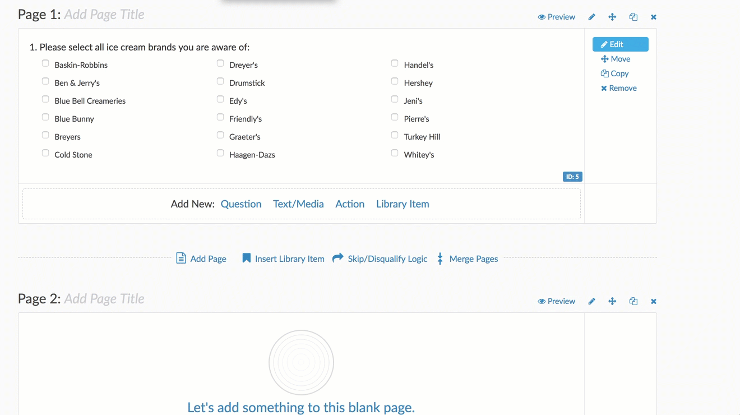The width and height of the screenshot is (740, 415).
Task: Add new Text/Media to Page 1
Action: pyautogui.click(x=298, y=204)
